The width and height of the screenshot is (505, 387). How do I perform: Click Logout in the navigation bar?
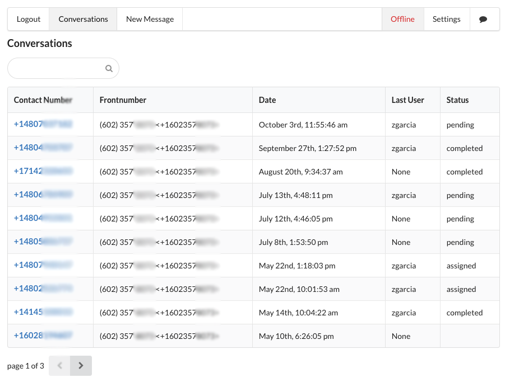coord(29,19)
